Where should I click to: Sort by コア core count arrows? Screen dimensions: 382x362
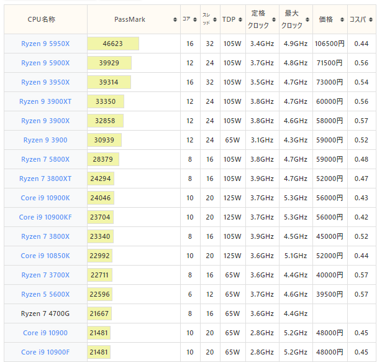(x=195, y=19)
